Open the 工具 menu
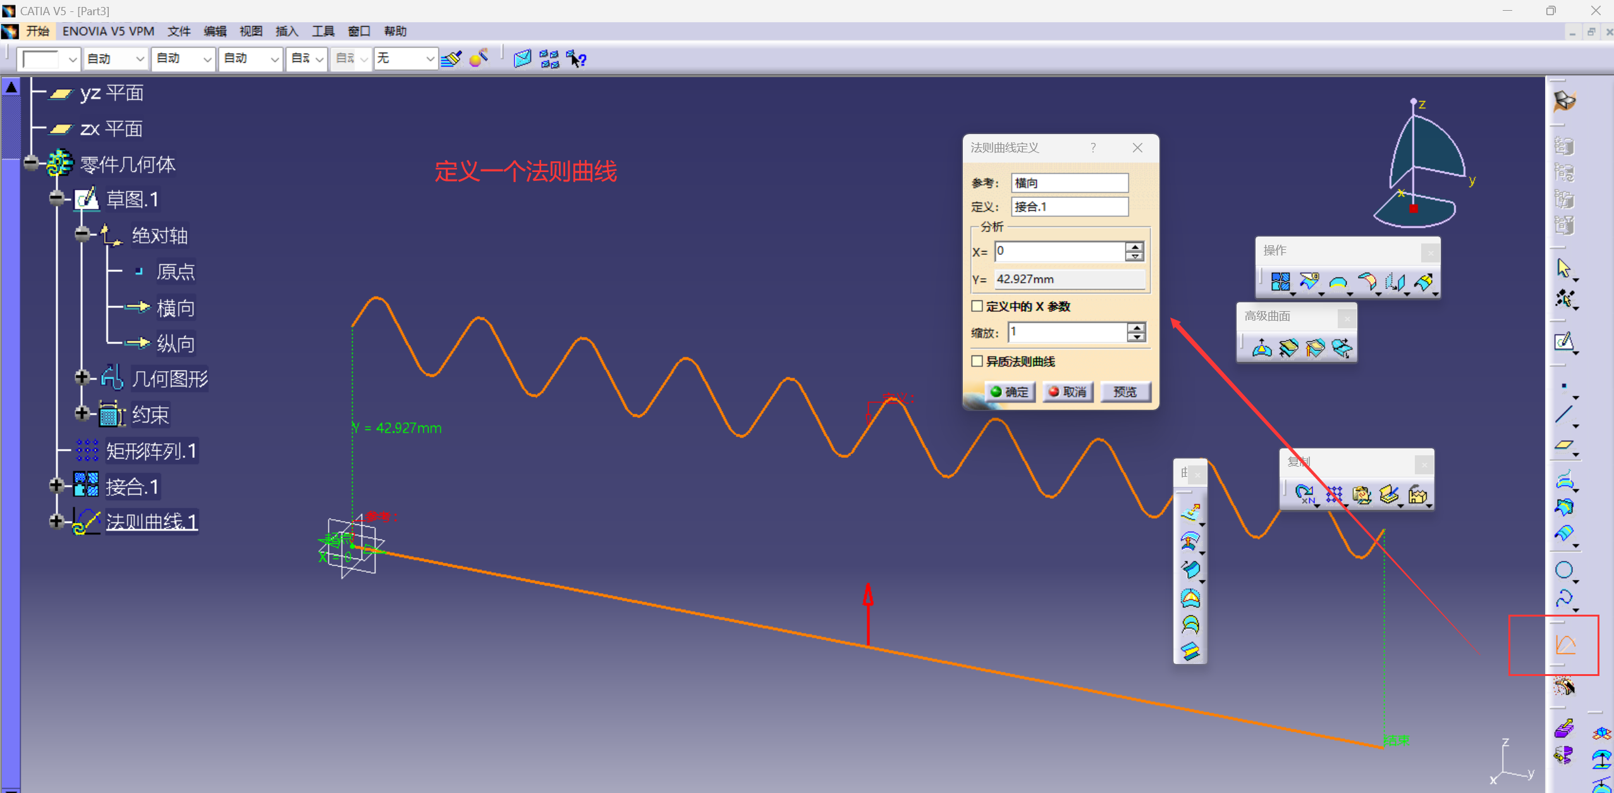Viewport: 1614px width, 793px height. (322, 31)
